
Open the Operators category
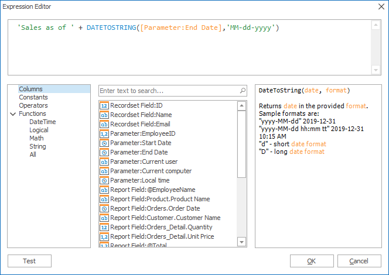click(x=33, y=105)
